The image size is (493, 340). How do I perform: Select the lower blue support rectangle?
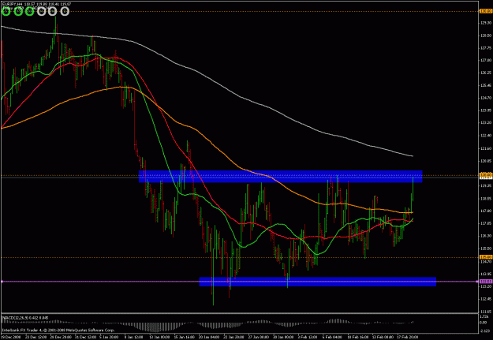coord(318,282)
